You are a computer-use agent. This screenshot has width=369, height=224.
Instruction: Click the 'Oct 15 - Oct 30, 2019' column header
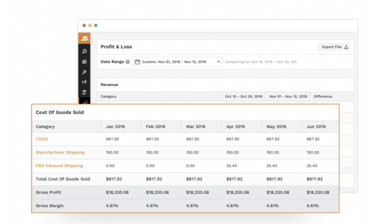244,96
